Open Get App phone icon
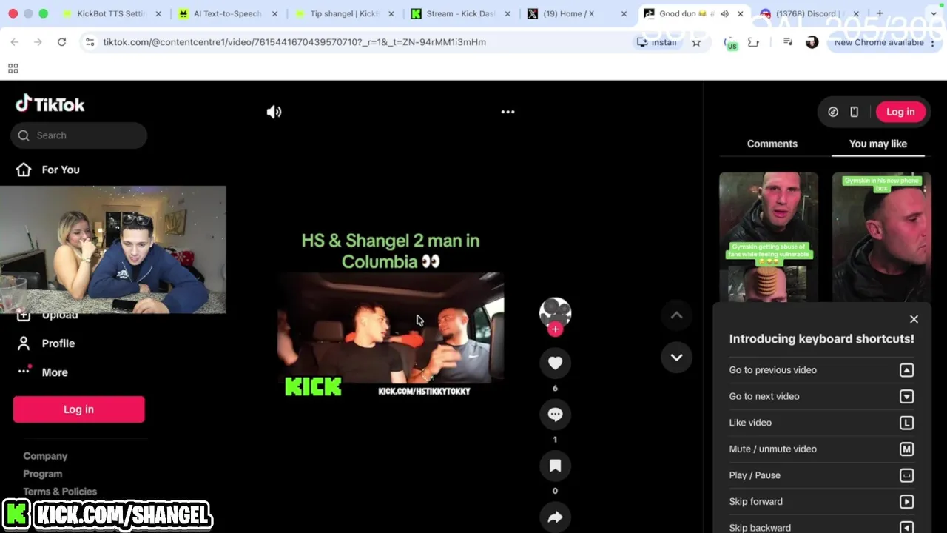The image size is (947, 533). (x=854, y=112)
